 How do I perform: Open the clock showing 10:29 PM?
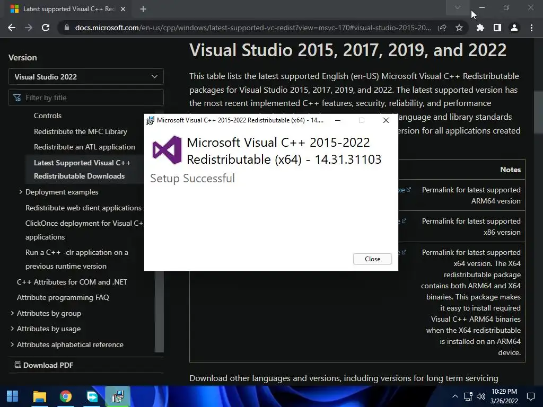pyautogui.click(x=504, y=396)
